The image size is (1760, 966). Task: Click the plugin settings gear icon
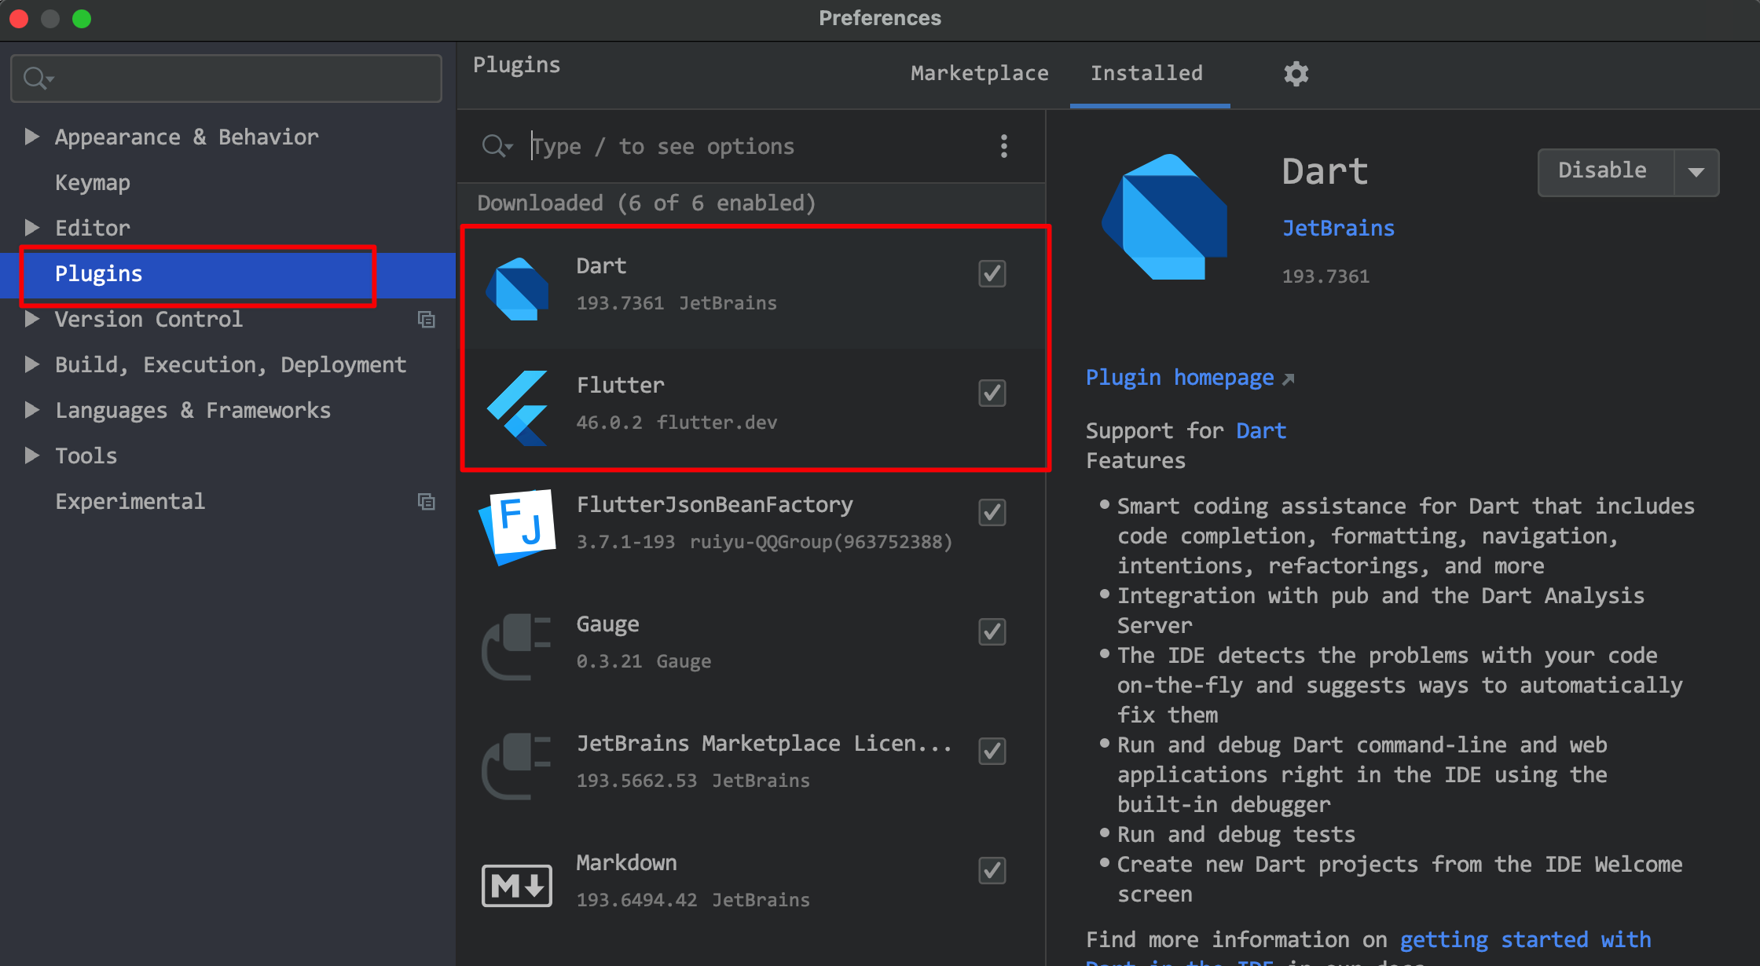point(1296,74)
